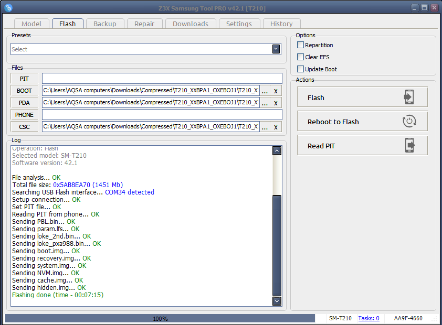Click the empty PIT path field
The image size is (442, 325).
coord(162,79)
